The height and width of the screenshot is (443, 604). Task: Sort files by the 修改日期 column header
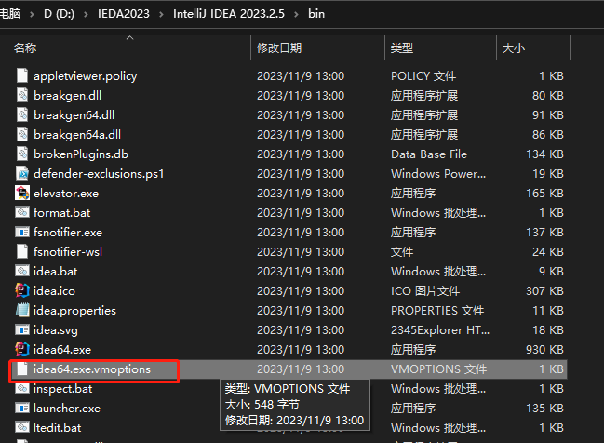point(279,48)
